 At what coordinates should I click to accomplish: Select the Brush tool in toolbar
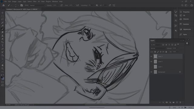pos(2,29)
